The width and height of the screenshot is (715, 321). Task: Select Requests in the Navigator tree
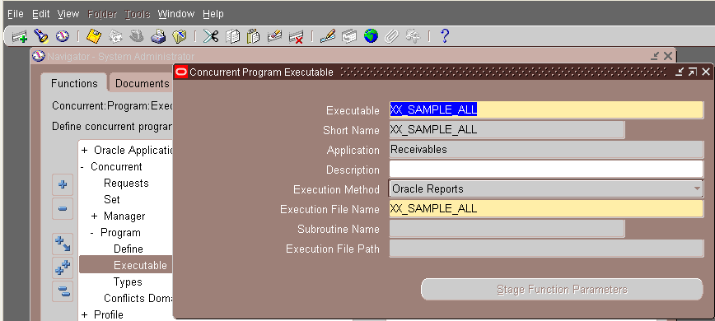point(126,184)
